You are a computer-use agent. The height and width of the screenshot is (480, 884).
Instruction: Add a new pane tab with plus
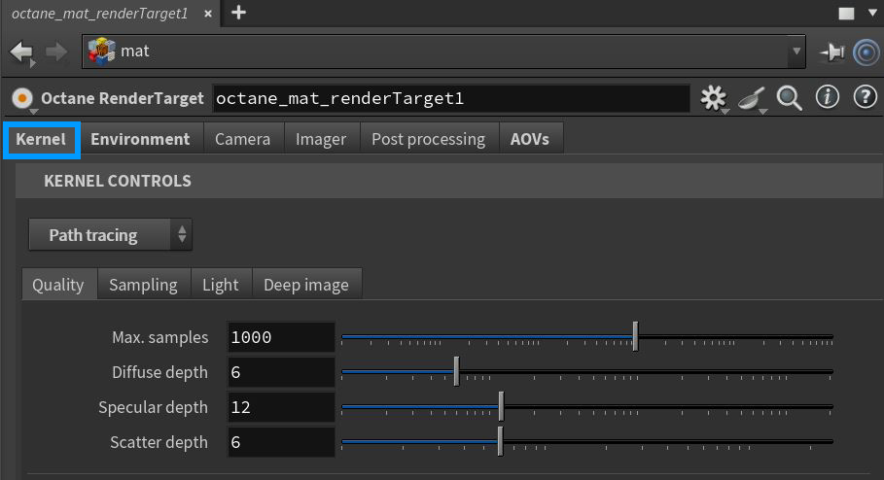pos(238,13)
